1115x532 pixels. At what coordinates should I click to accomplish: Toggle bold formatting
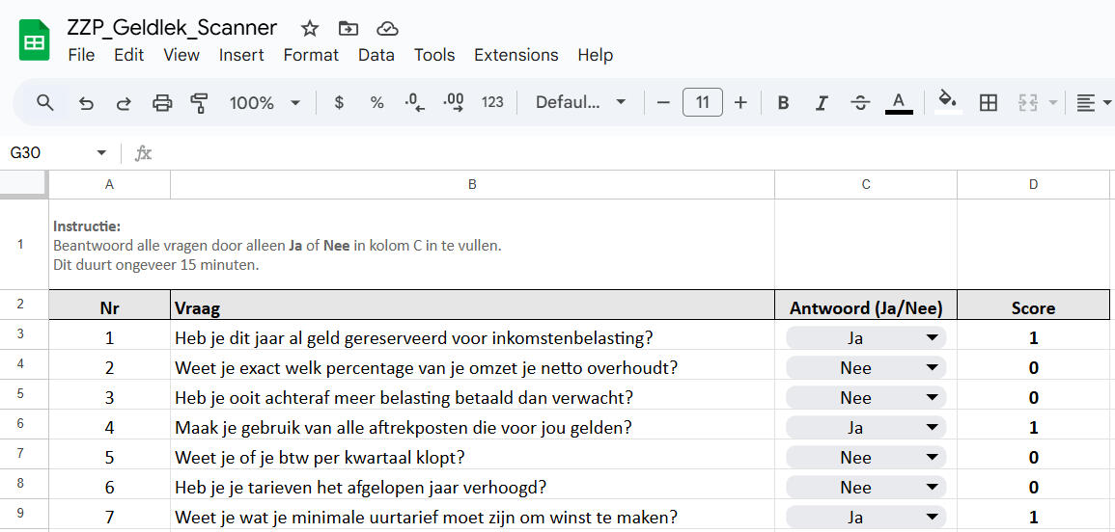(x=783, y=103)
